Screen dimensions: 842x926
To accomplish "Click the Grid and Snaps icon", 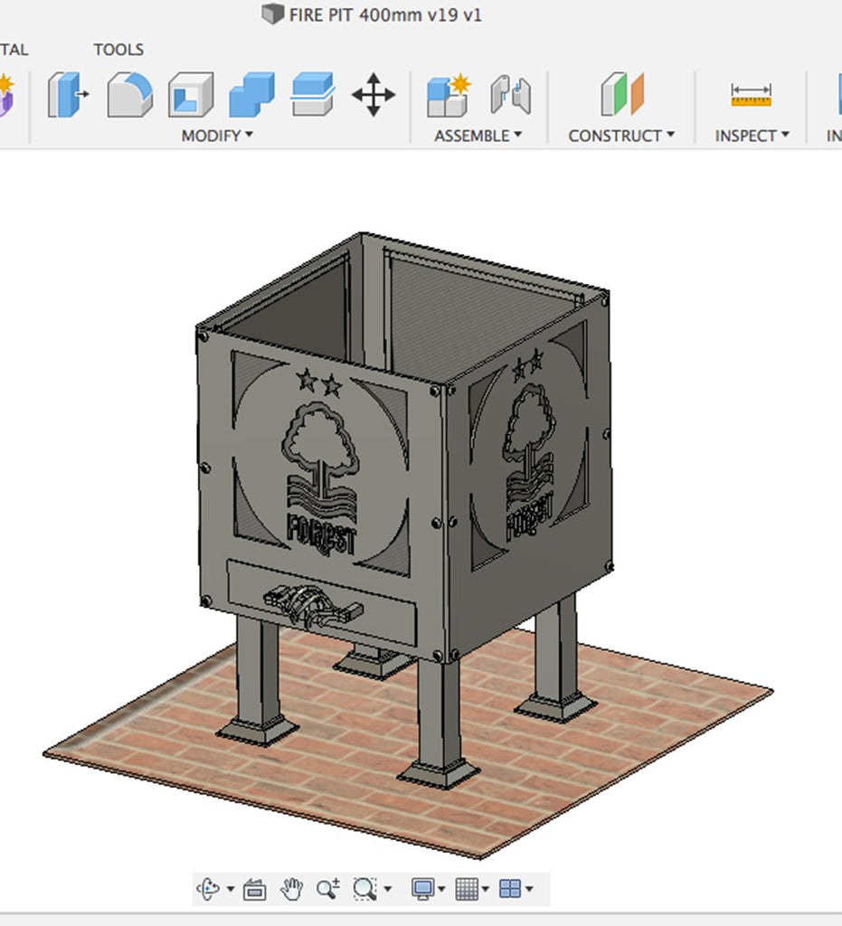I will (x=467, y=889).
